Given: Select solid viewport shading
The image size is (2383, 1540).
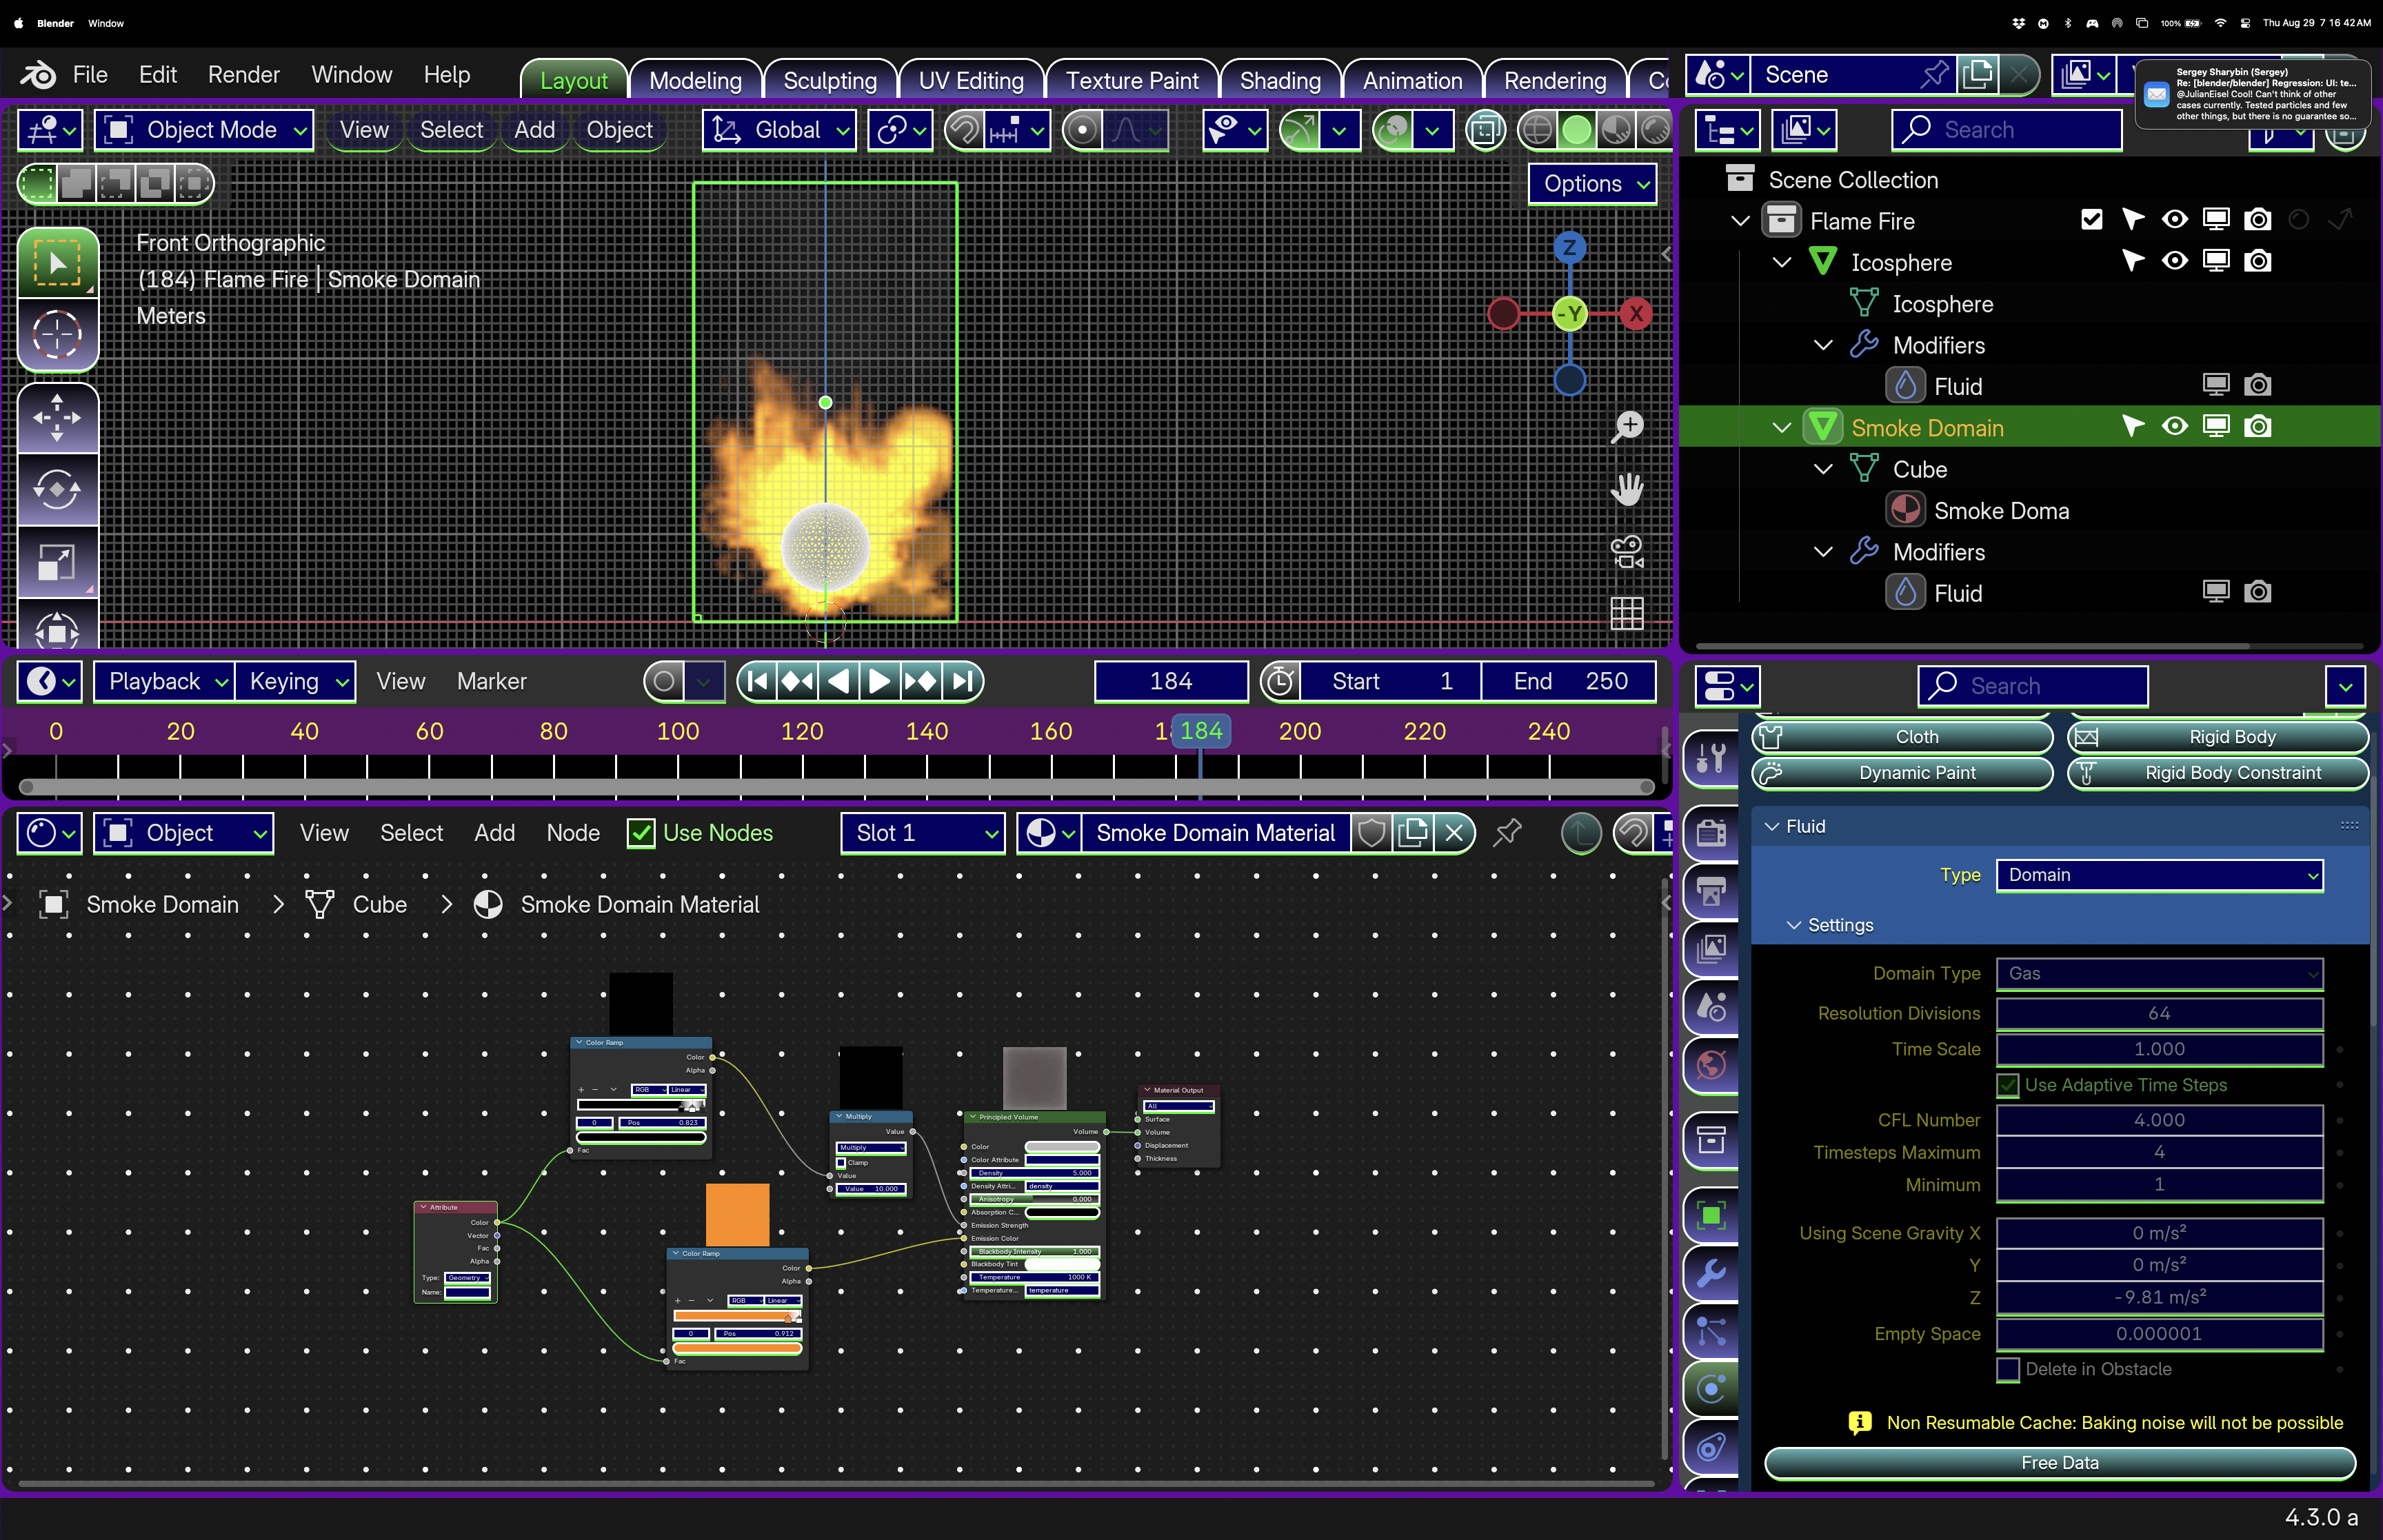Looking at the screenshot, I should coord(1576,130).
